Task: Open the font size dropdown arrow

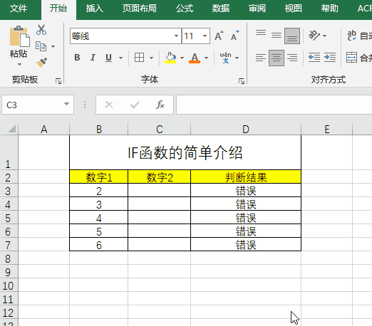Action: (205, 36)
